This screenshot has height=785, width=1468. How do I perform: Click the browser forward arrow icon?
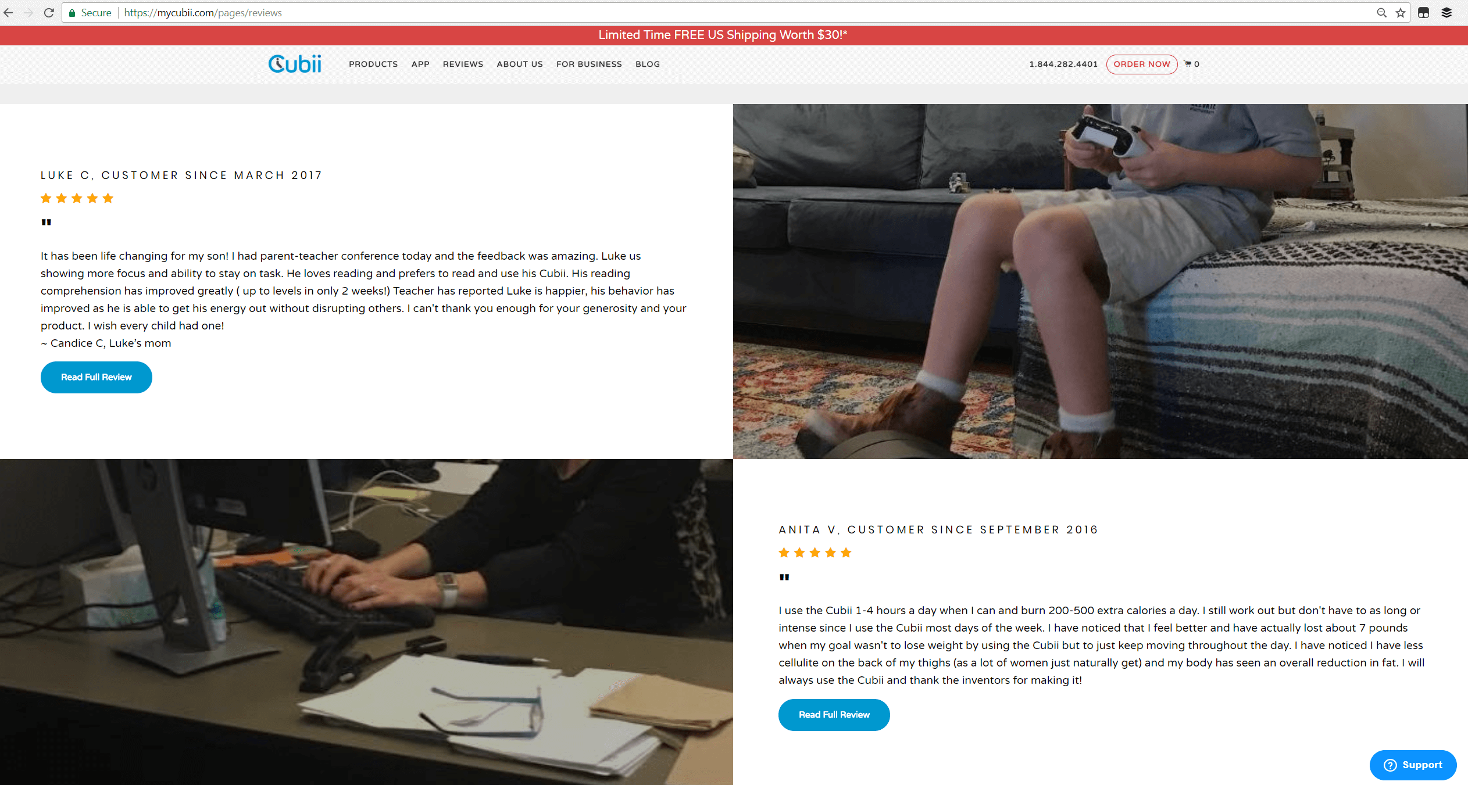[x=29, y=13]
